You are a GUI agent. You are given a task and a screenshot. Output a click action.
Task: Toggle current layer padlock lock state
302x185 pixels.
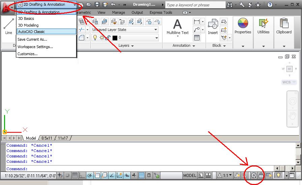109,37
